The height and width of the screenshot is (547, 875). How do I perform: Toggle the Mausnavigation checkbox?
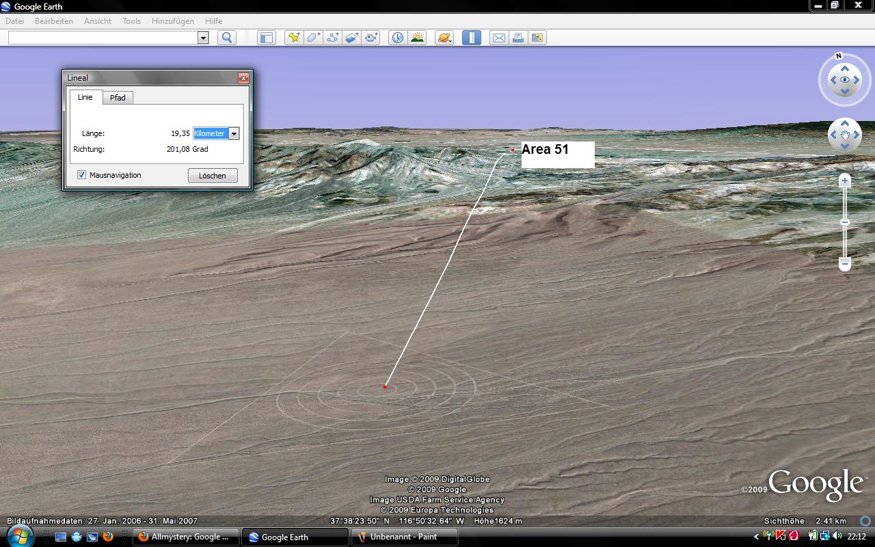(81, 175)
